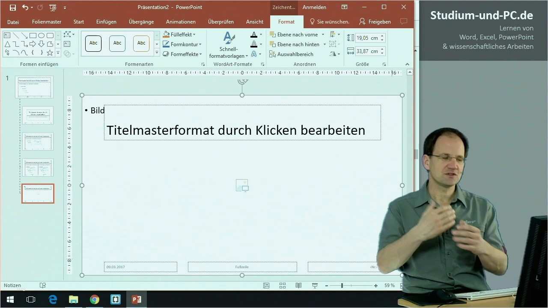This screenshot has width=548, height=308.
Task: Select the arrow shape in Formen einfügen
Action: point(33,44)
